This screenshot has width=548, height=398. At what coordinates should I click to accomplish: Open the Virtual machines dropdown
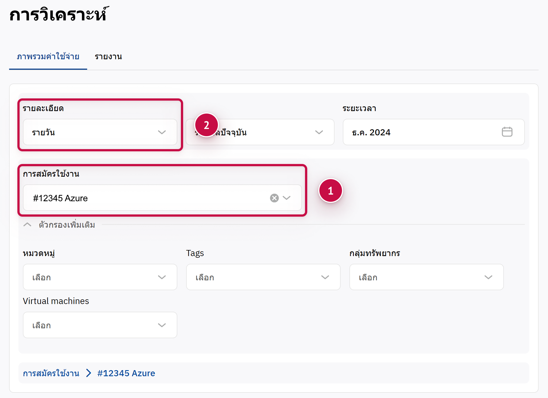point(100,325)
